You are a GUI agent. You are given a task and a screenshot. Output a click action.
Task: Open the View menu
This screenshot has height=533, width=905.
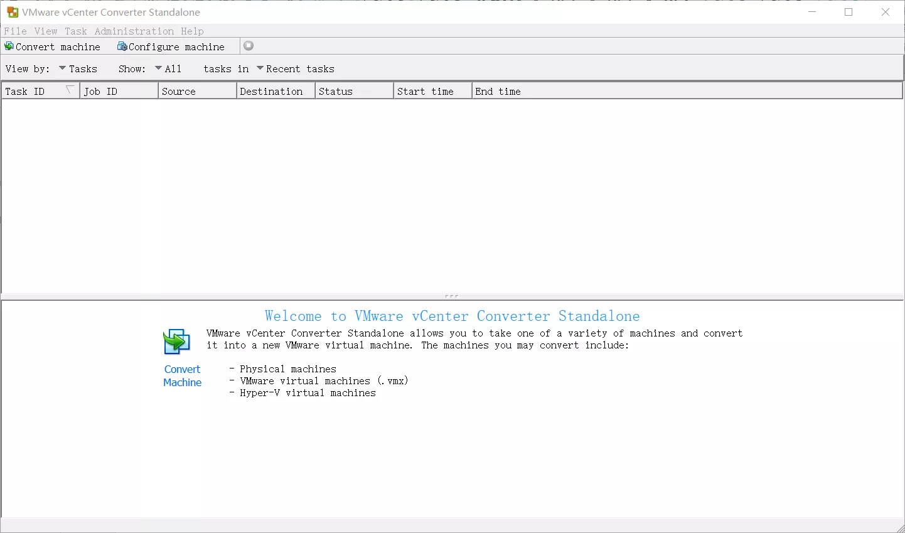click(x=46, y=31)
